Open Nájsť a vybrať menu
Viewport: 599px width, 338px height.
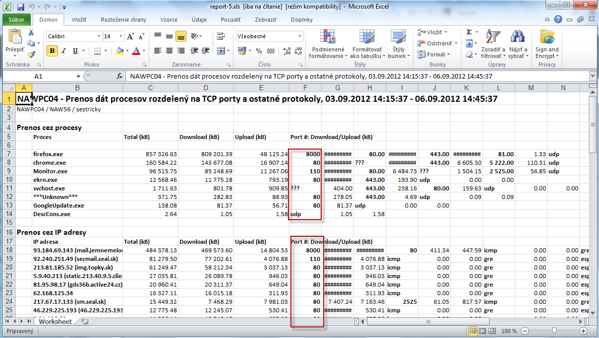pyautogui.click(x=518, y=44)
